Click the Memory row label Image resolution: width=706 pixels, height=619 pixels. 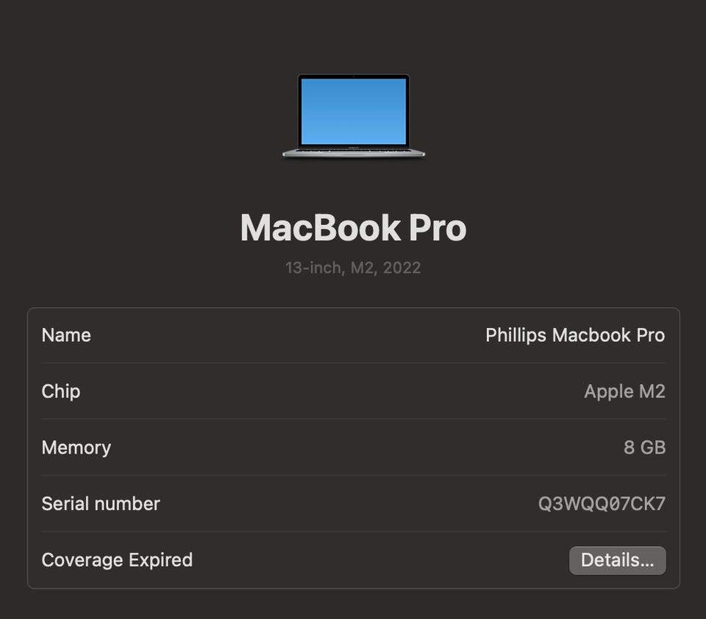coord(76,448)
